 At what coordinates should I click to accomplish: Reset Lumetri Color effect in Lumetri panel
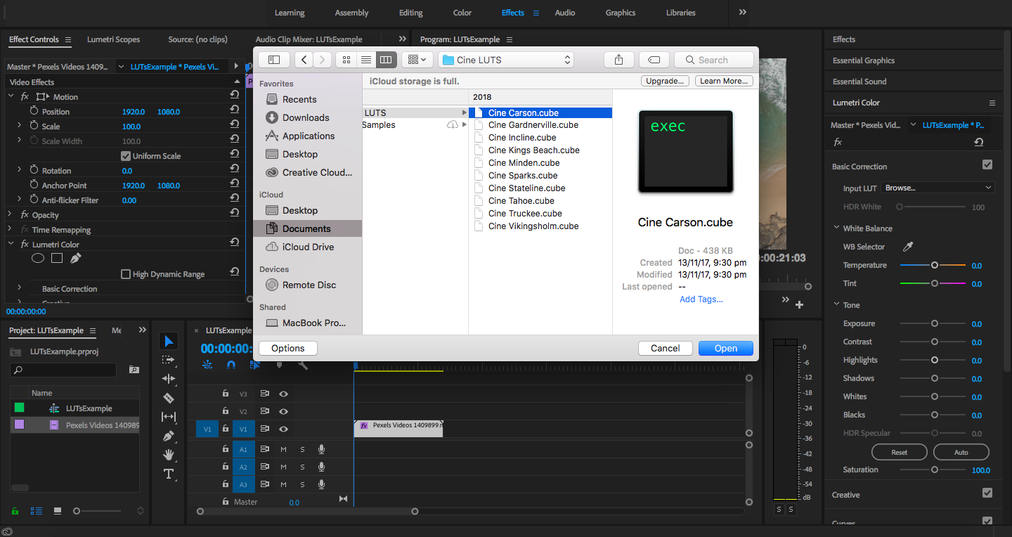[979, 142]
